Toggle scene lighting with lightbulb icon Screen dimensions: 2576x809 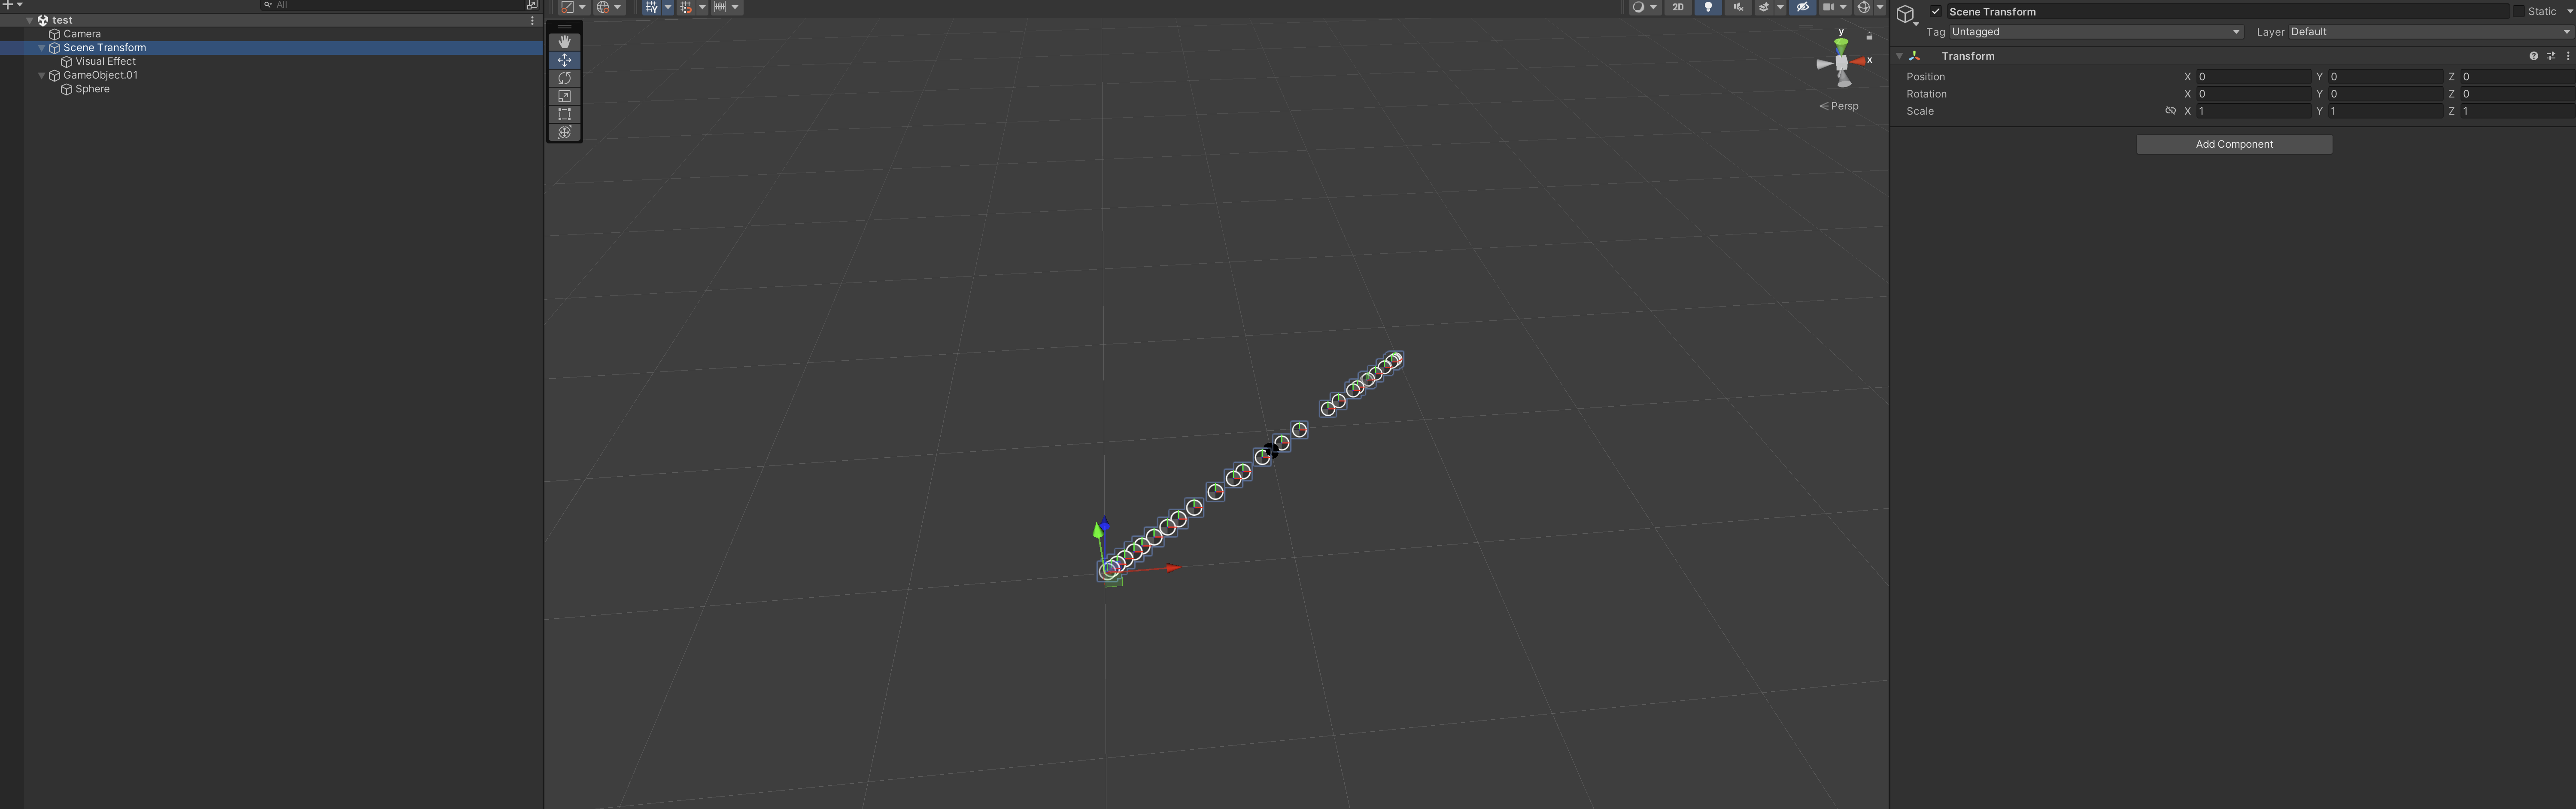click(x=1708, y=7)
